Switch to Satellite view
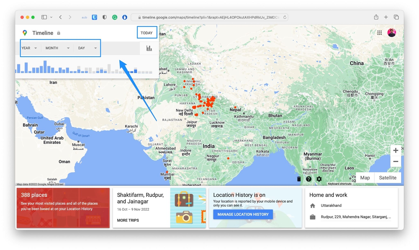Screen dimensions: 419x250 click(x=388, y=178)
